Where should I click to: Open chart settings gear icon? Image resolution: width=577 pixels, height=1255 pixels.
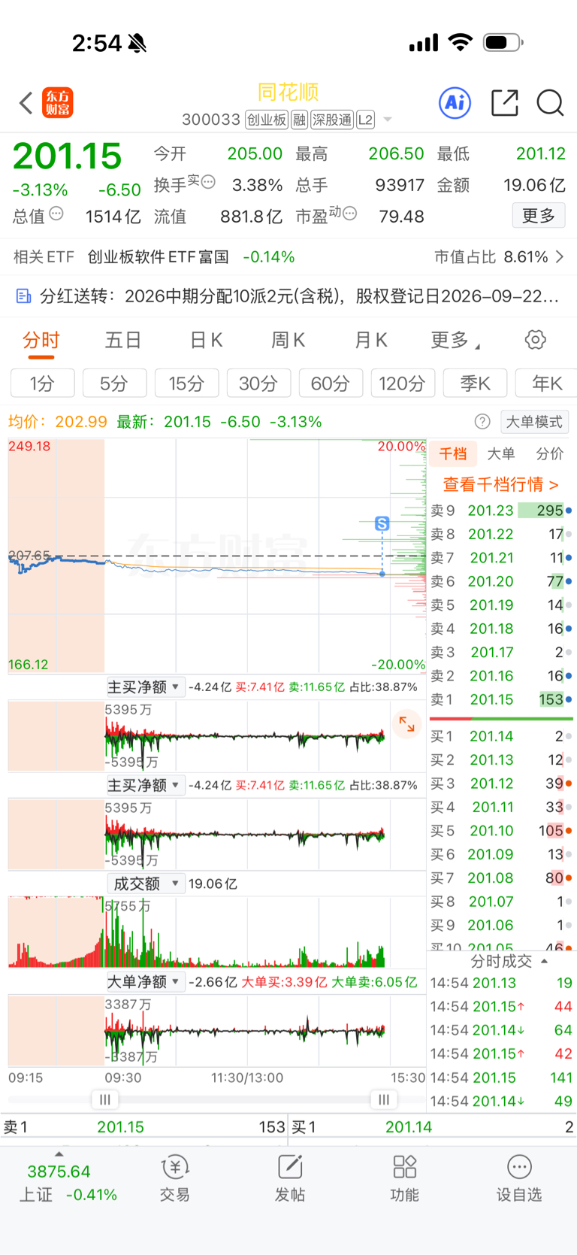click(x=536, y=340)
